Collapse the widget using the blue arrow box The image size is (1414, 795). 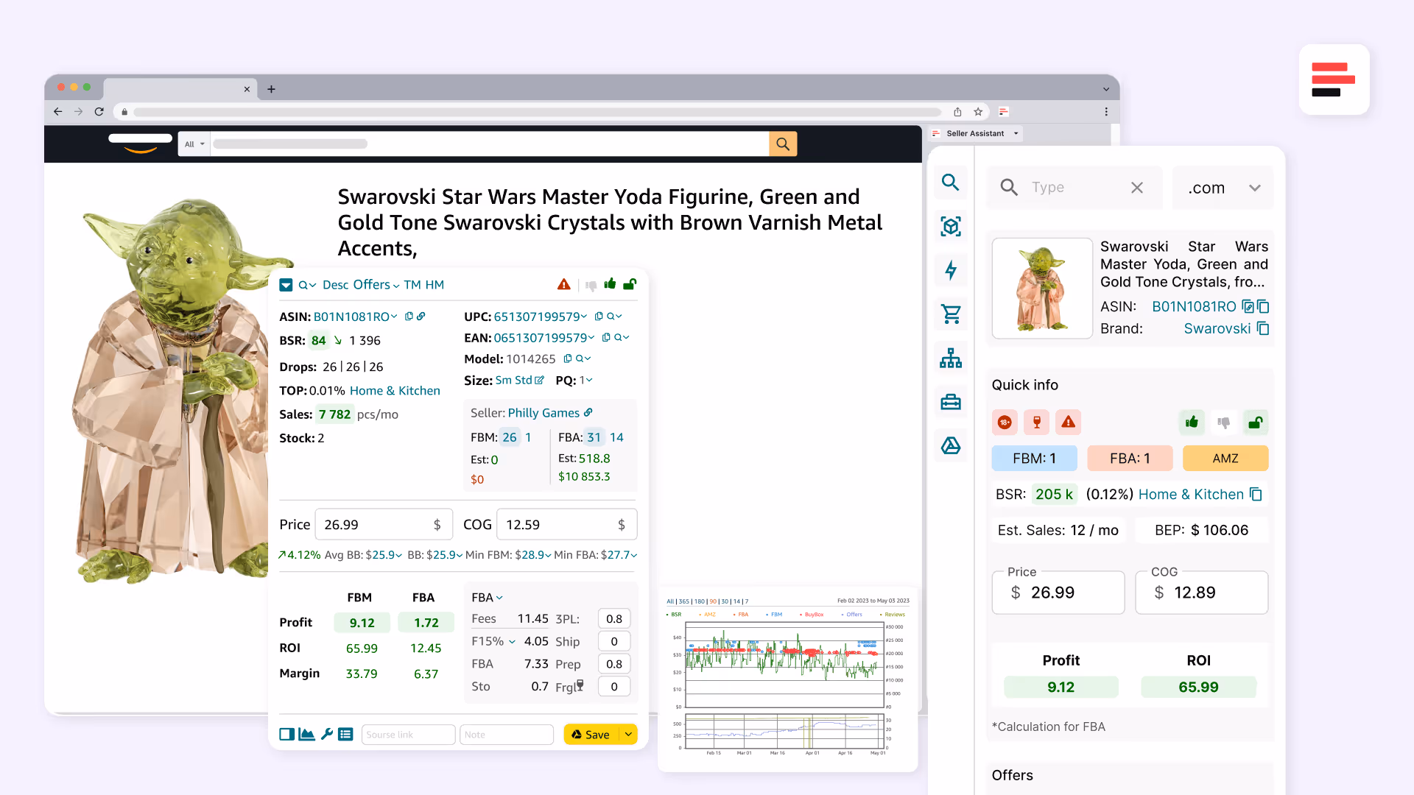coord(286,286)
